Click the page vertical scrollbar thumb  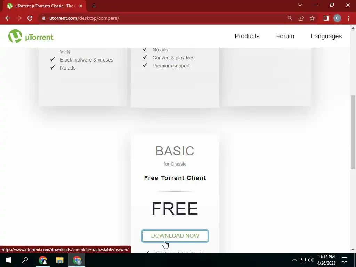[x=353, y=132]
